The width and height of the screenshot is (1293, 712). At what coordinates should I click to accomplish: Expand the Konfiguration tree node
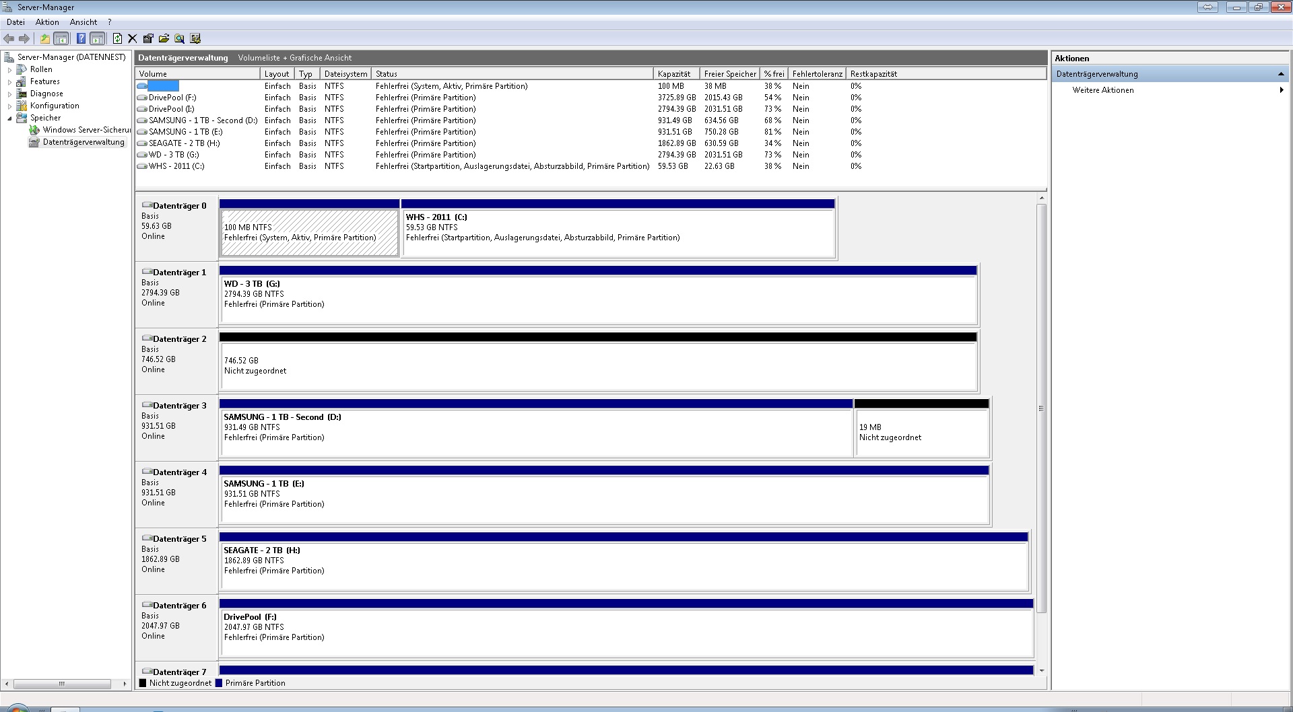coord(9,106)
